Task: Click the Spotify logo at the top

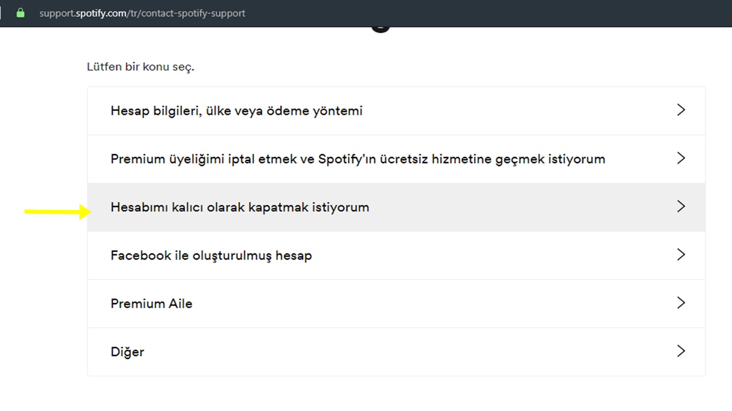Action: 380,25
